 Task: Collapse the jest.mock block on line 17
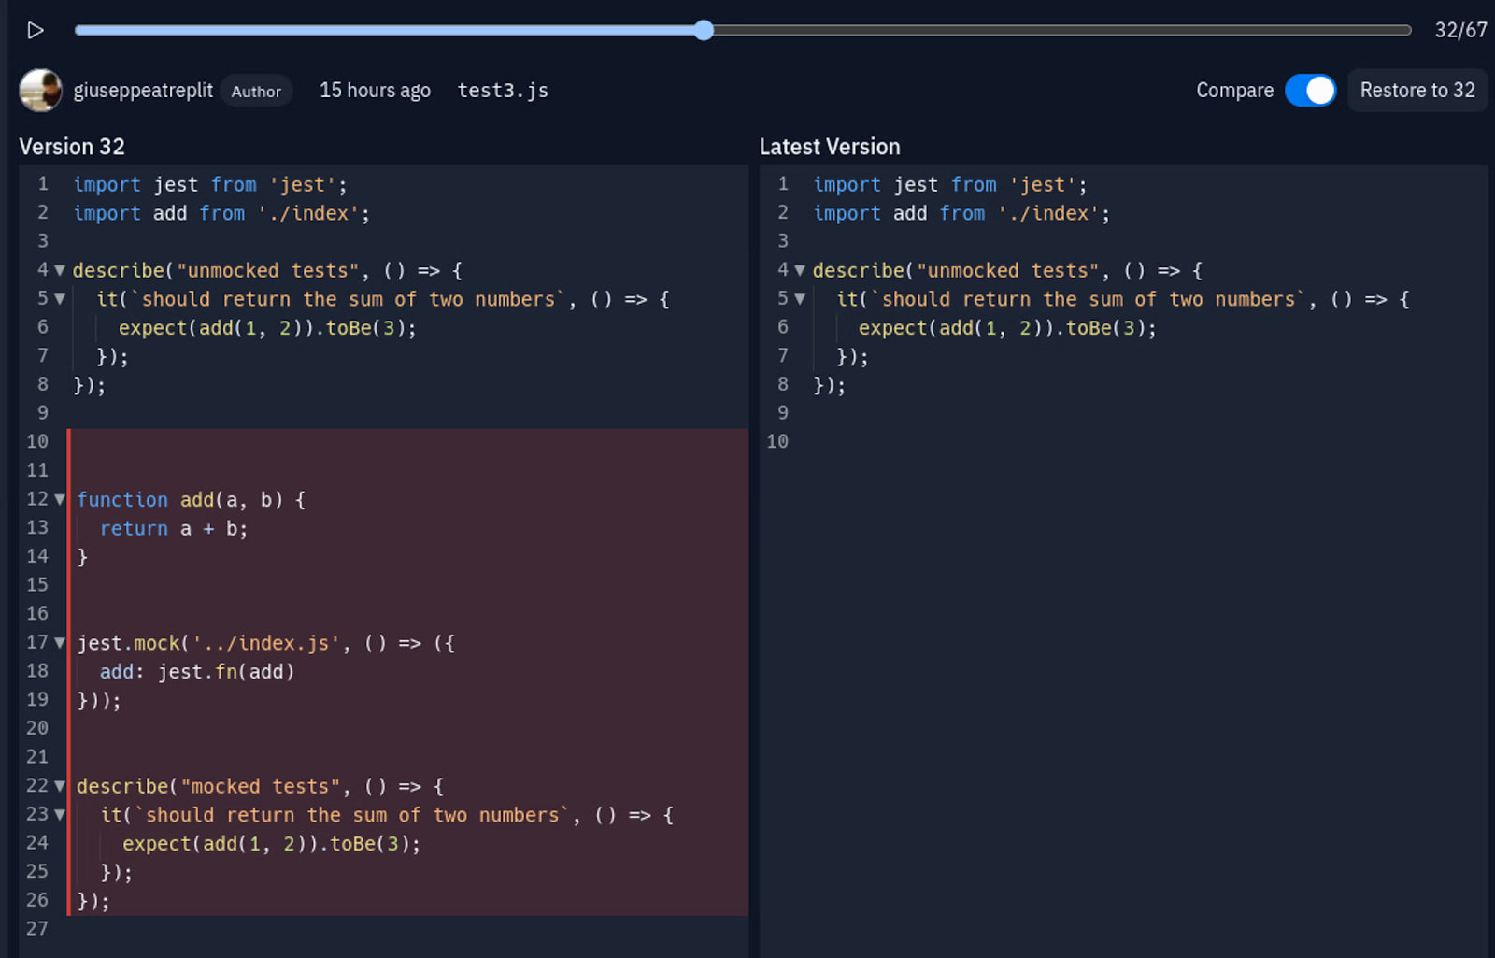point(58,642)
